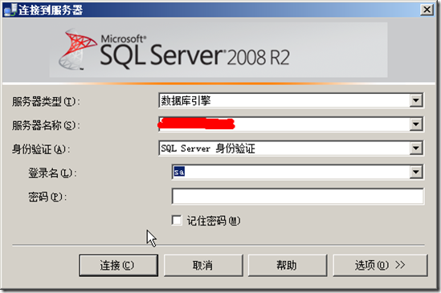Open the 登录名 dropdown arrow
This screenshot has width=441, height=293.
tap(416, 172)
